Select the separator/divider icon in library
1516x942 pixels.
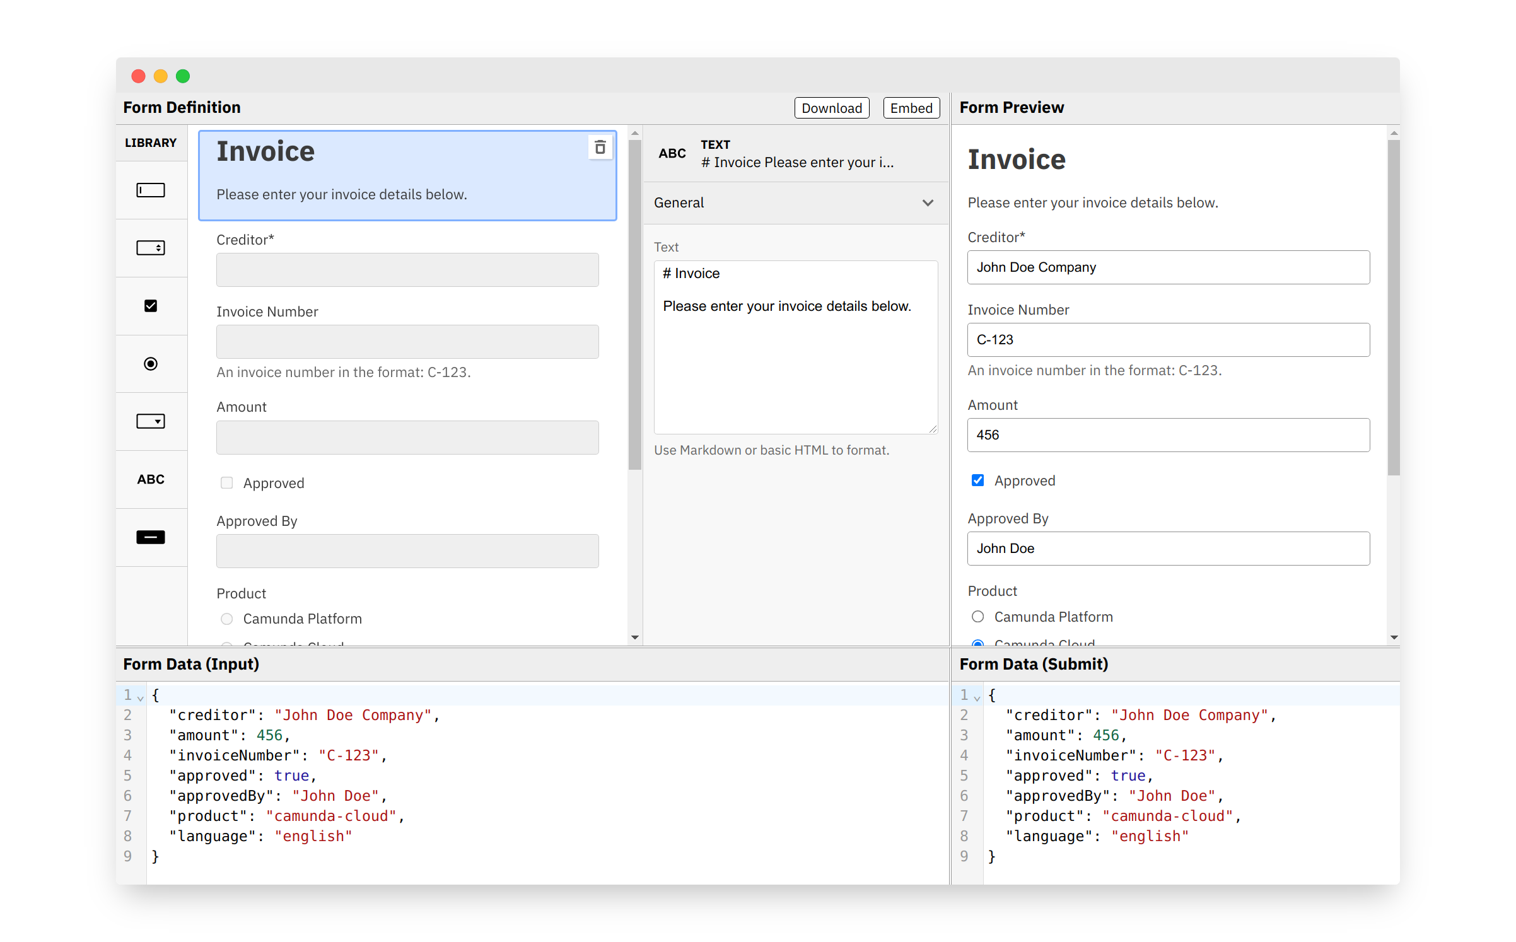click(149, 537)
